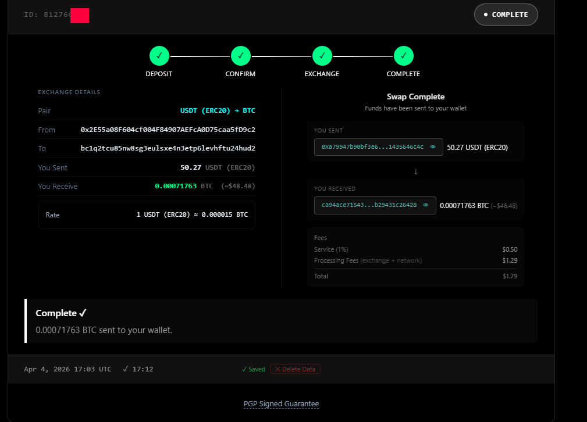Reveal the received transaction hash eye icon
Viewport: 587px width, 422px height.
426,205
